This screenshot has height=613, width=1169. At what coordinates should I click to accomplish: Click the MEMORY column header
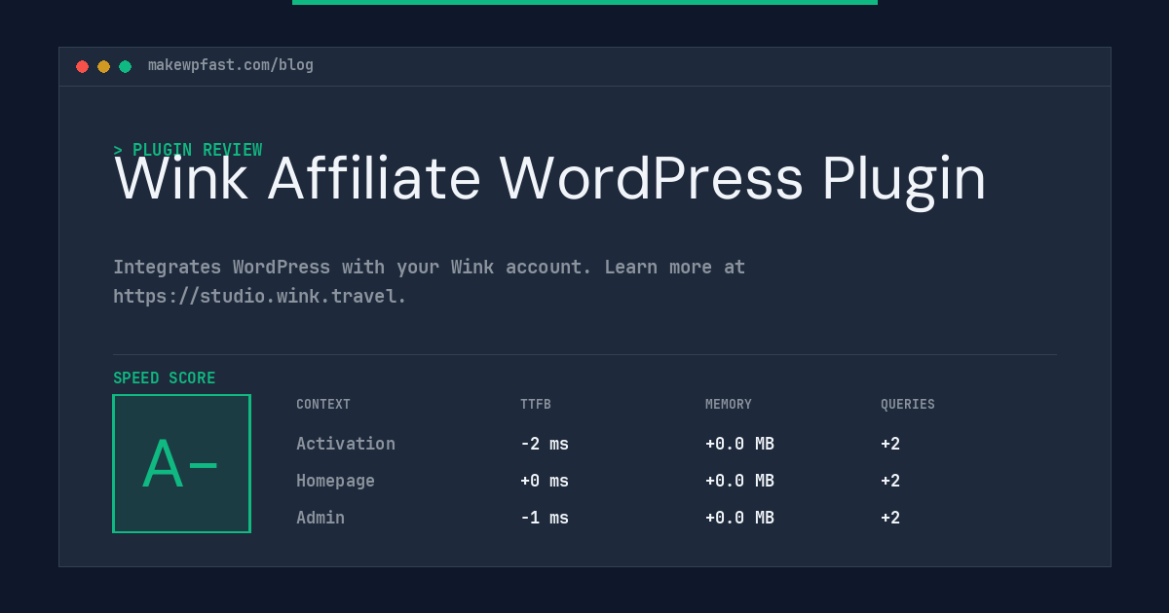(x=729, y=405)
